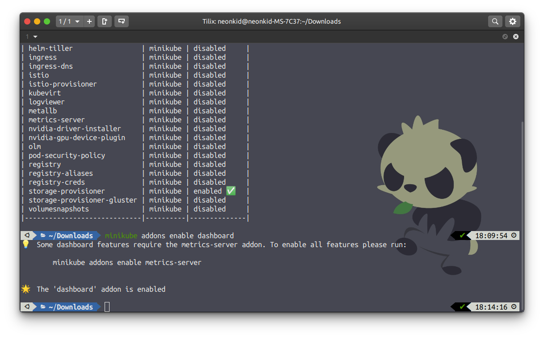Click the star emoji before dashboard enabled

[x=26, y=289]
